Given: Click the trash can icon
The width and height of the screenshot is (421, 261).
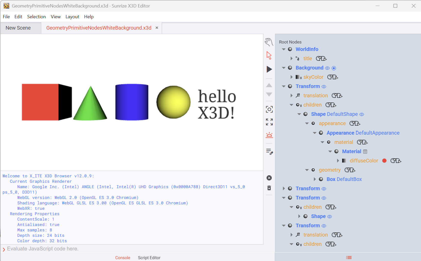Looking at the screenshot, I should [269, 188].
